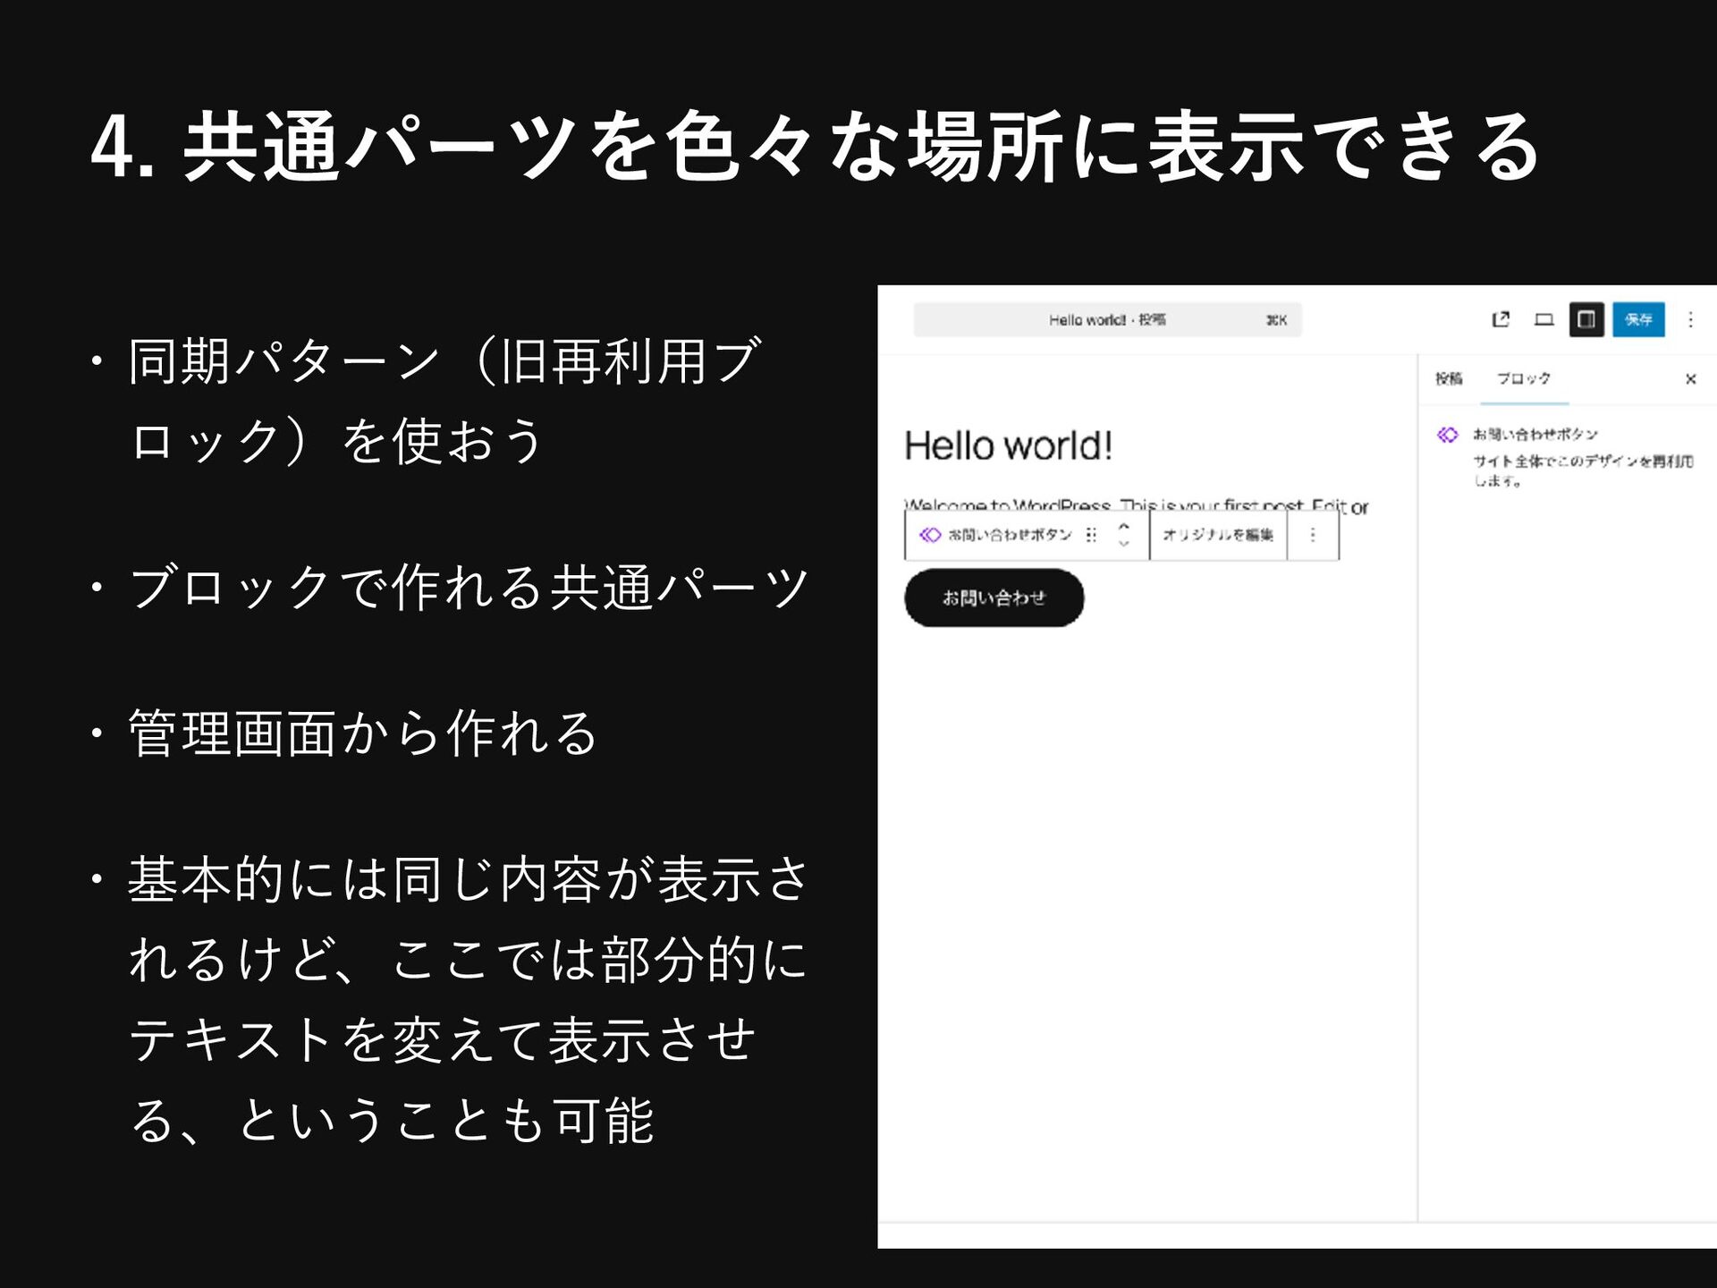Move block up with the up chevron

[x=1124, y=526]
